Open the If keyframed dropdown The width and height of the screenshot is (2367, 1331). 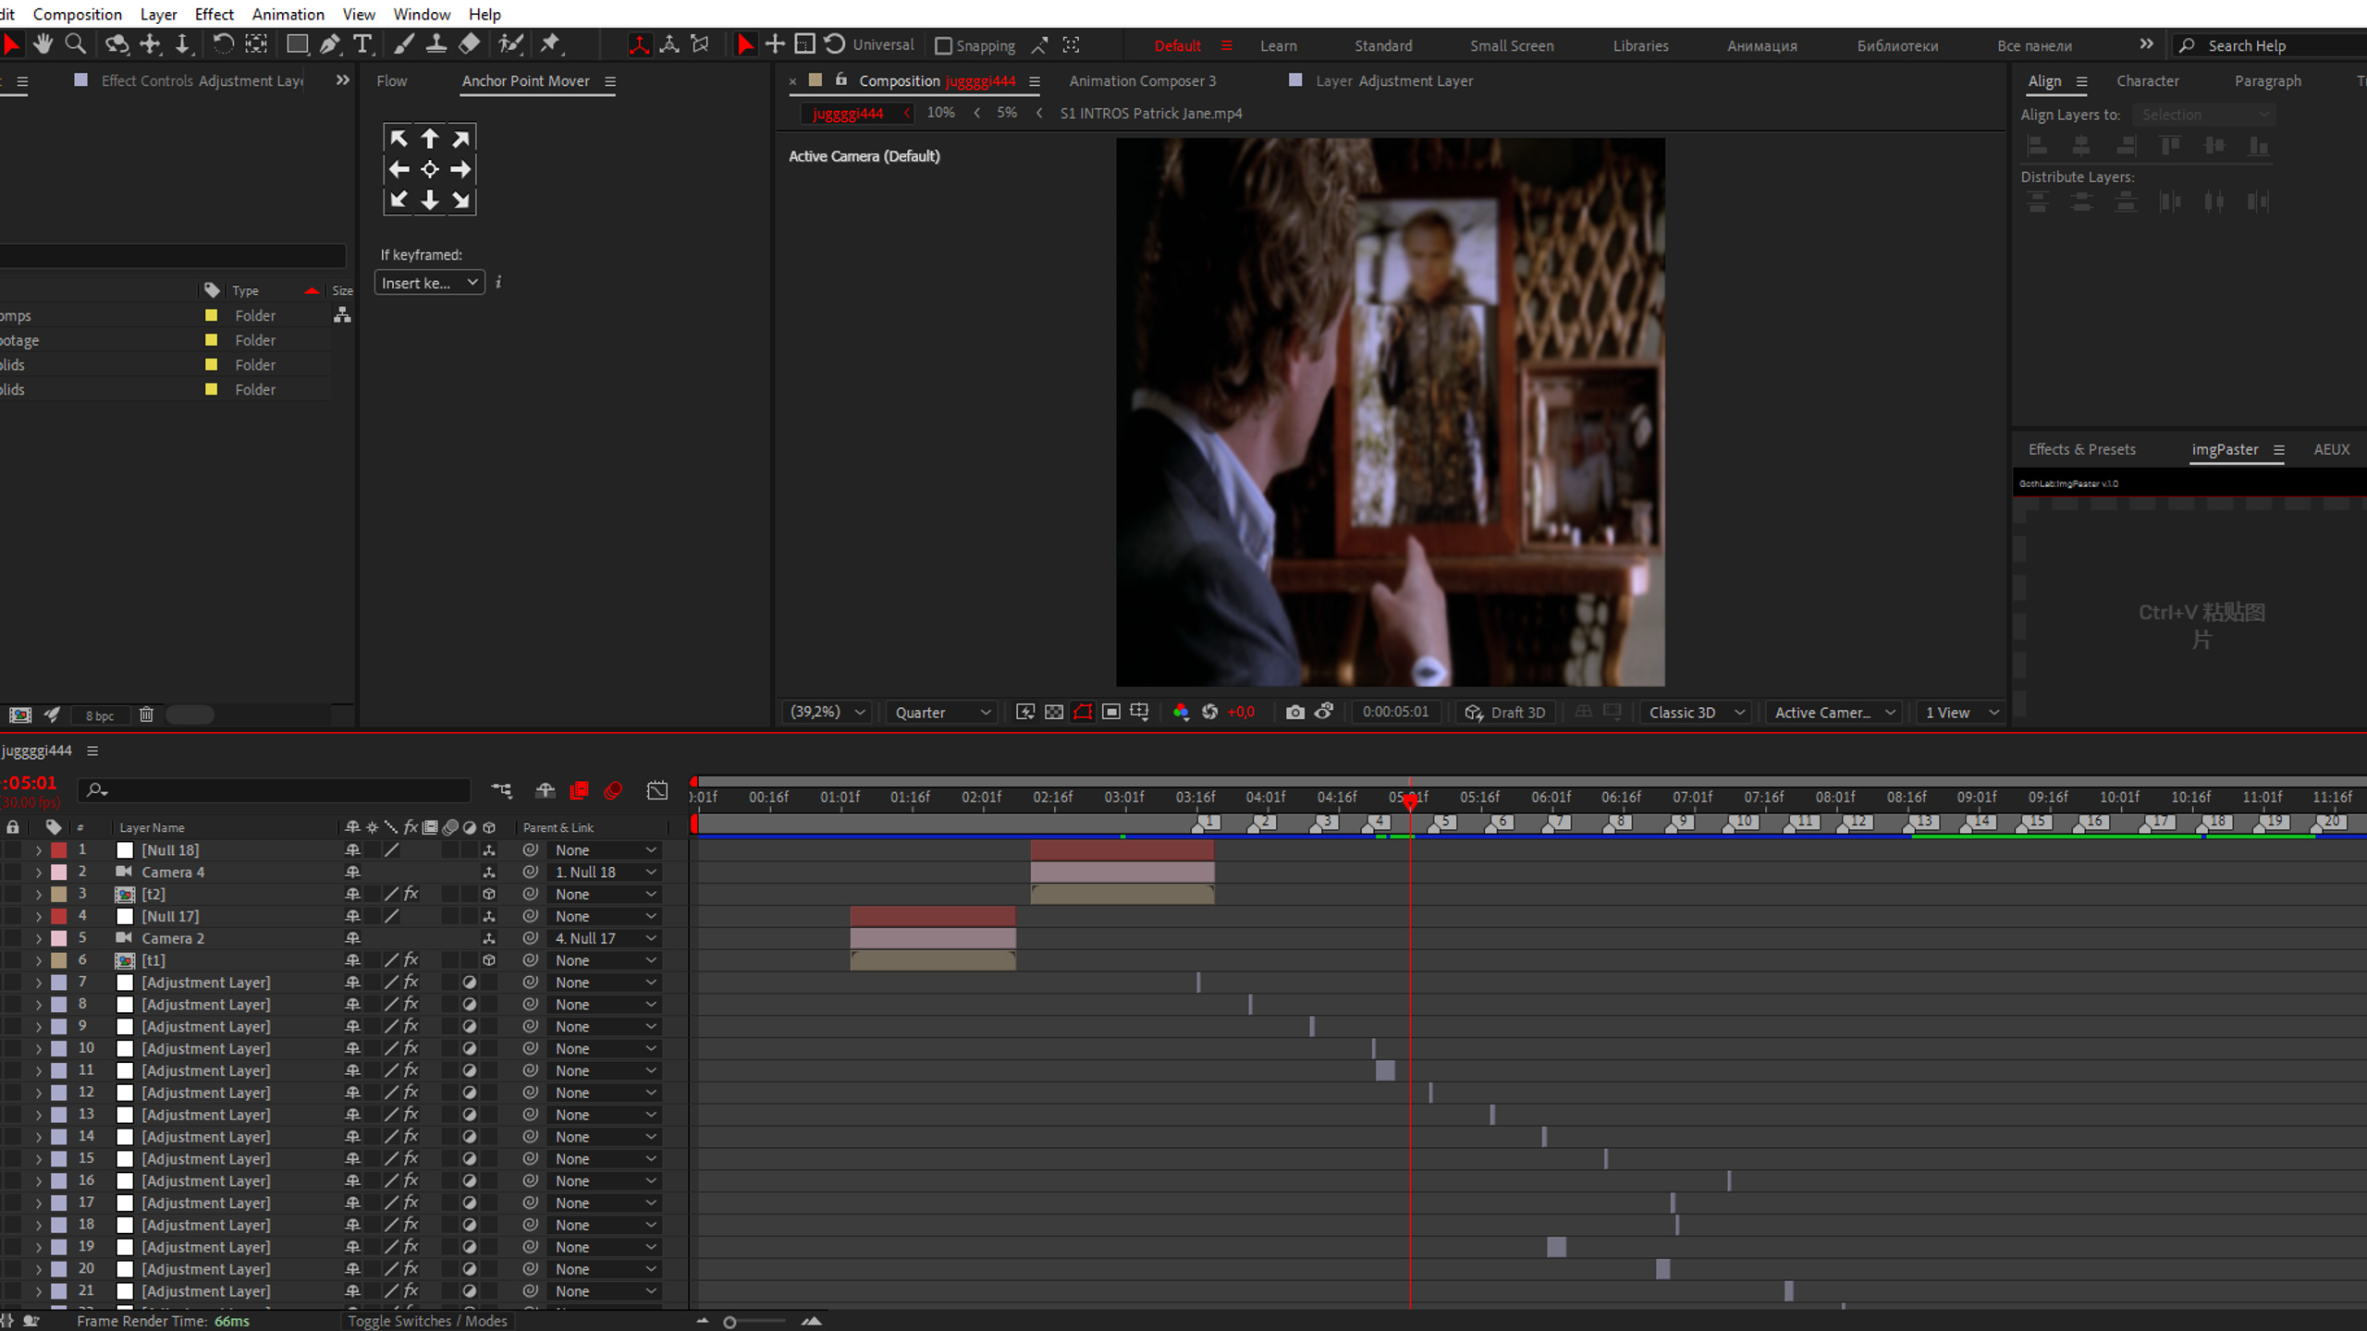tap(430, 283)
